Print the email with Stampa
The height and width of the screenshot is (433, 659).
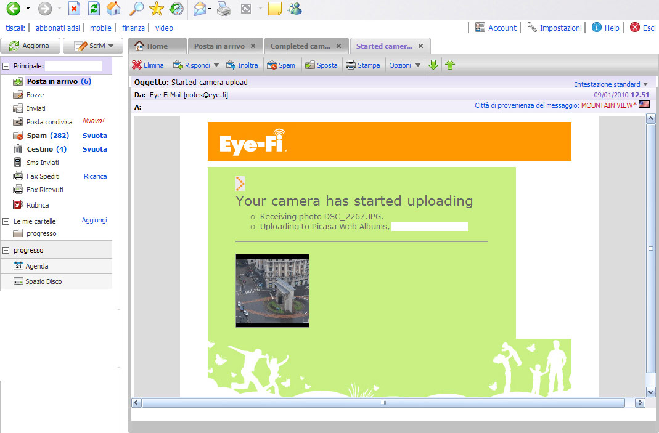click(x=362, y=65)
